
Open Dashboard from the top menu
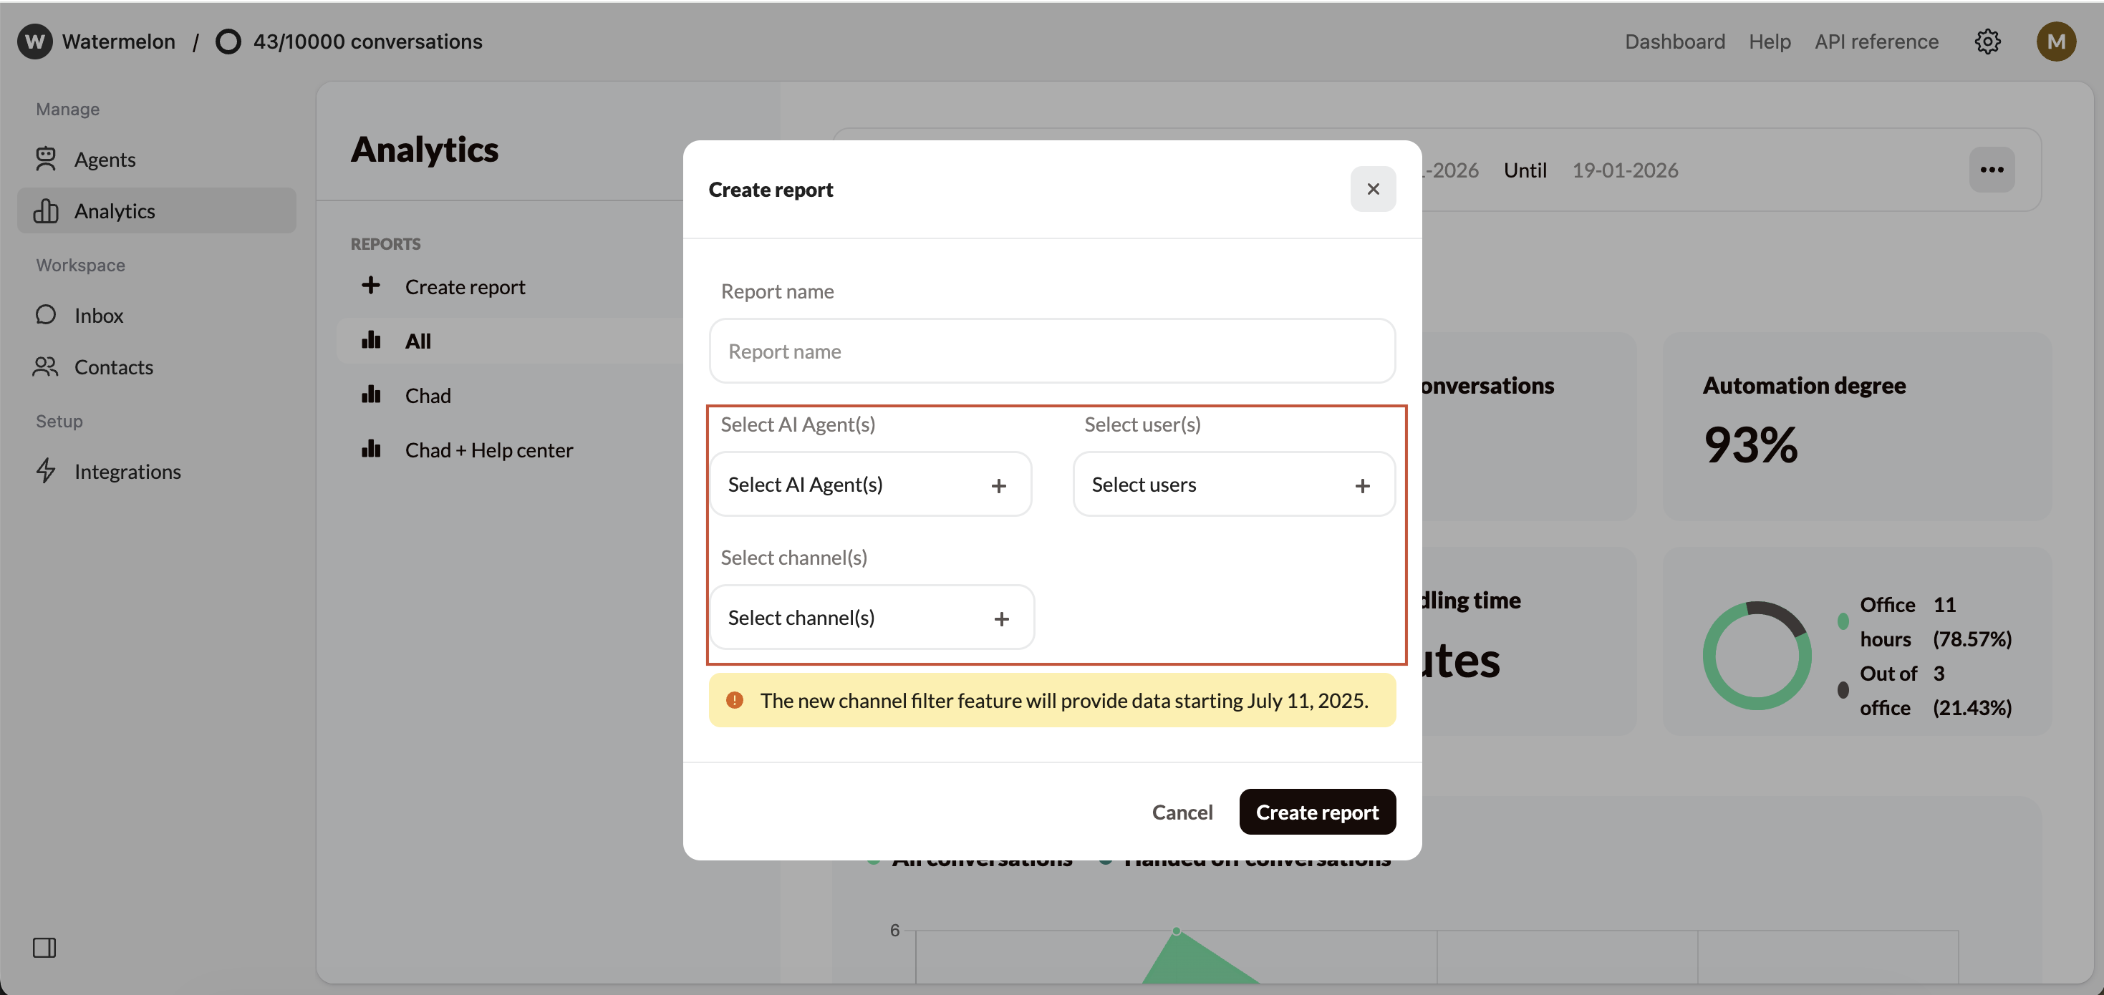pos(1674,41)
